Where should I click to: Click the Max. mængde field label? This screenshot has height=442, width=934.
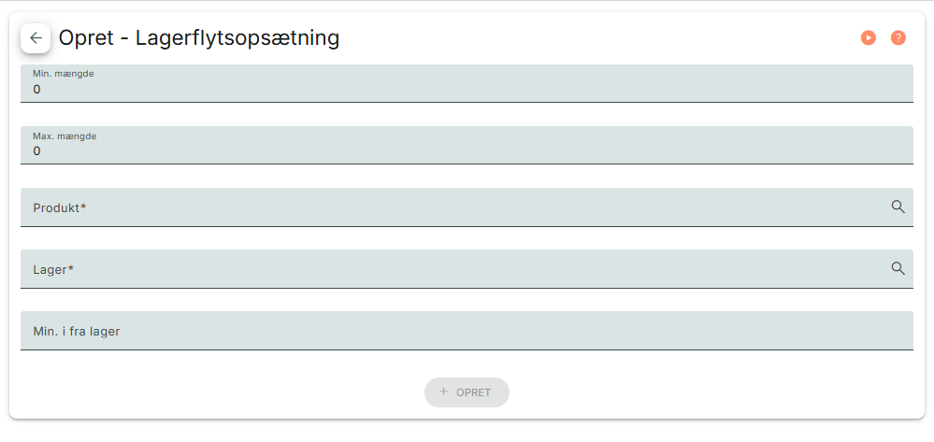click(x=65, y=135)
